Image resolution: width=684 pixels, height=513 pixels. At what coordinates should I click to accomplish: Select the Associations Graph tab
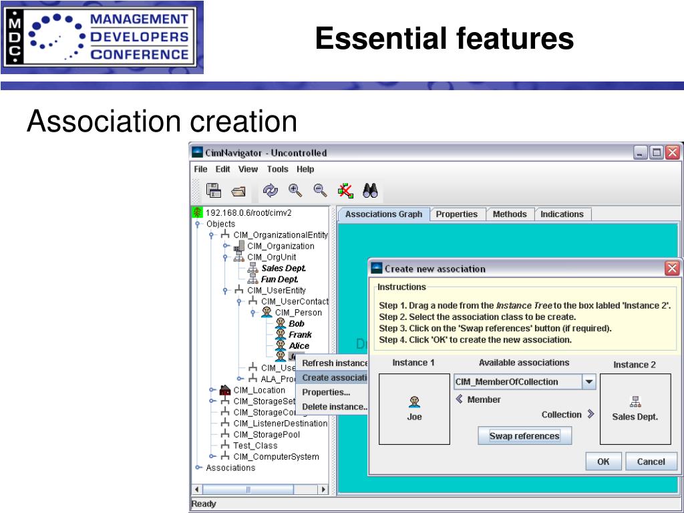[x=383, y=214]
